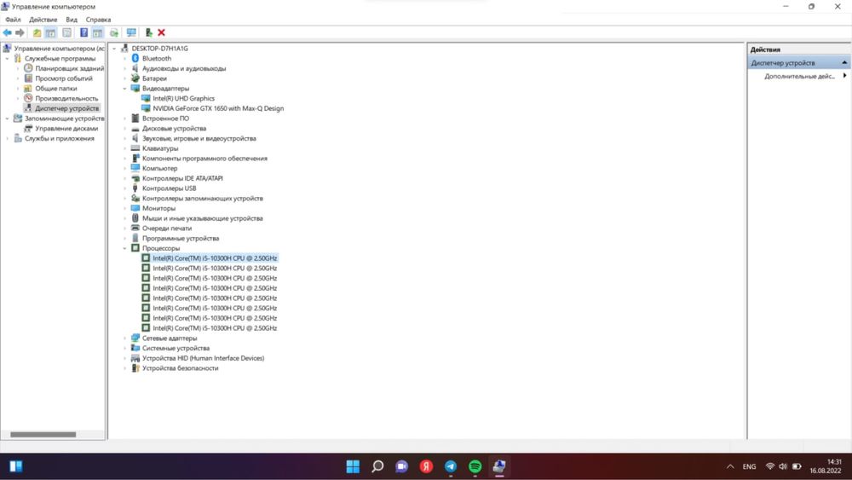Click the Wi-Fi icon in system tray

[770, 466]
